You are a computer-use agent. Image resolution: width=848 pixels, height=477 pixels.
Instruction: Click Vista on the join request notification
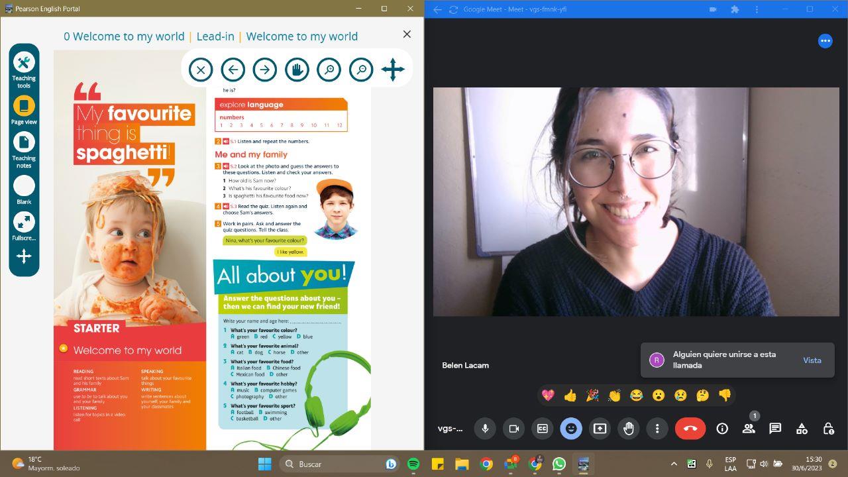tap(812, 360)
